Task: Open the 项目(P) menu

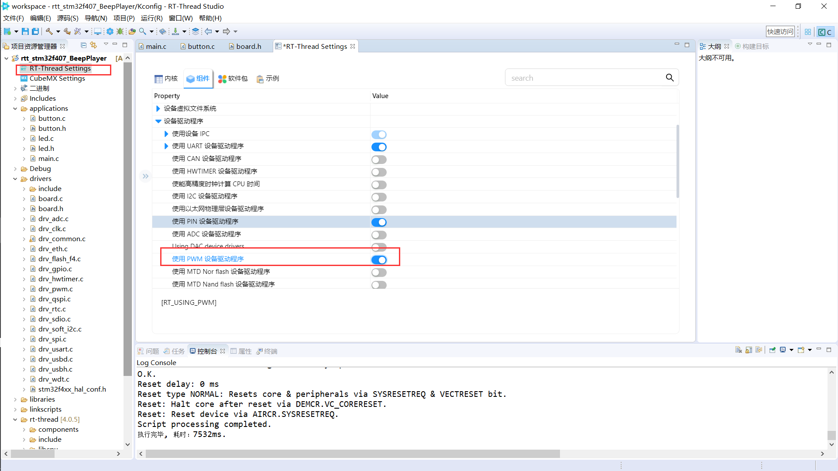Action: (124, 18)
